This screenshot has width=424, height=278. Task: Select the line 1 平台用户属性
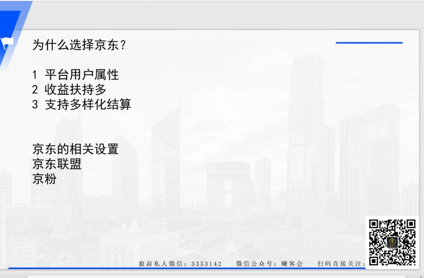75,75
